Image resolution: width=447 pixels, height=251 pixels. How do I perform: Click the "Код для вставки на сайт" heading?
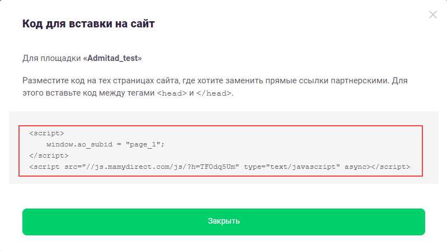pos(88,24)
